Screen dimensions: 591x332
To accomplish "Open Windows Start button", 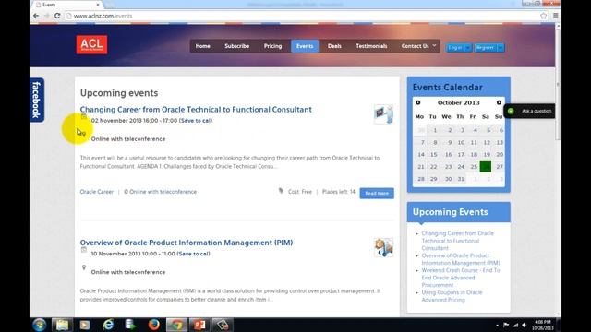I will pyautogui.click(x=39, y=325).
